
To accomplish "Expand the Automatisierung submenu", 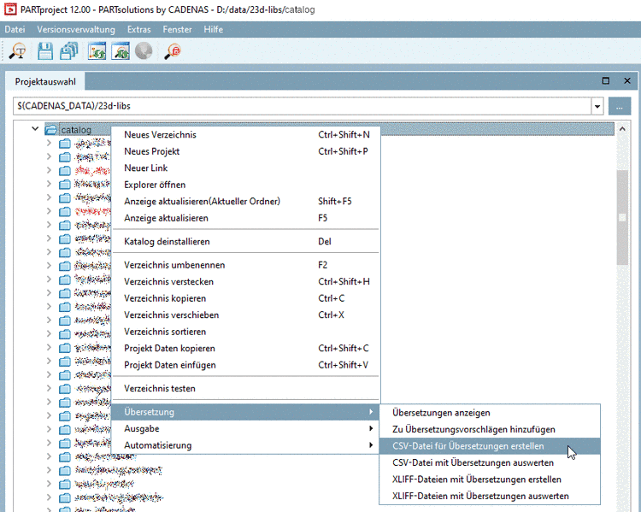I will pos(246,445).
